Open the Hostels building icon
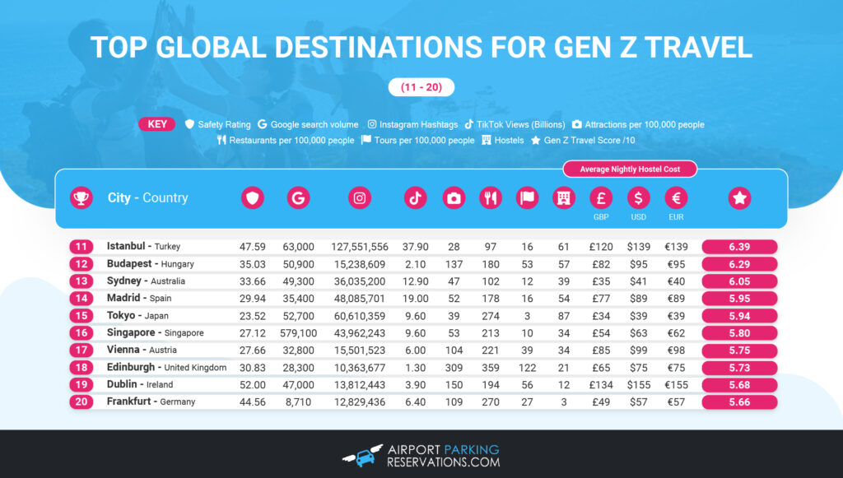The width and height of the screenshot is (843, 478). point(563,197)
